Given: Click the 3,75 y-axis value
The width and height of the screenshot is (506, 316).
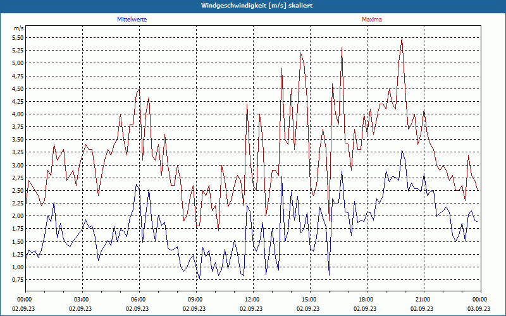Looking at the screenshot, I should (19, 127).
